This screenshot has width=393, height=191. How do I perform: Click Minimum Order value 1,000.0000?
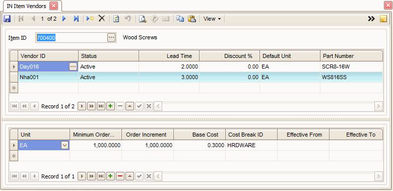(x=96, y=145)
